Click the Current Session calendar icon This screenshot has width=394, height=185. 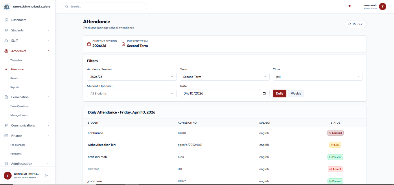[x=89, y=44]
